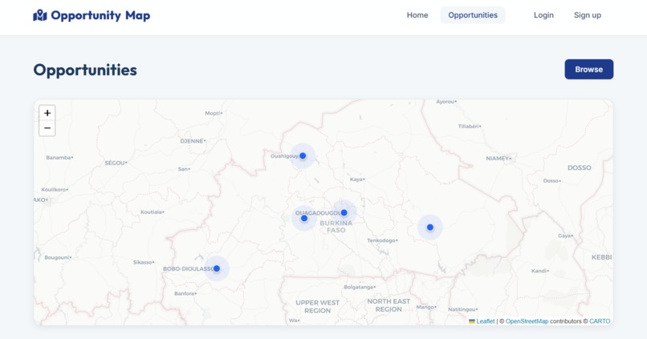647x339 pixels.
Task: Open the CARTO attribution link
Action: tap(600, 321)
